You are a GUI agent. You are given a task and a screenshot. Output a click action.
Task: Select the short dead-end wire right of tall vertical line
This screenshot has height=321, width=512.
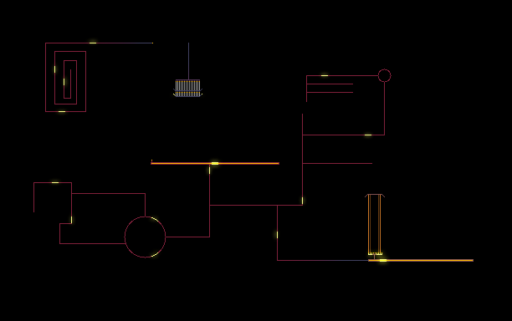pos(337,164)
